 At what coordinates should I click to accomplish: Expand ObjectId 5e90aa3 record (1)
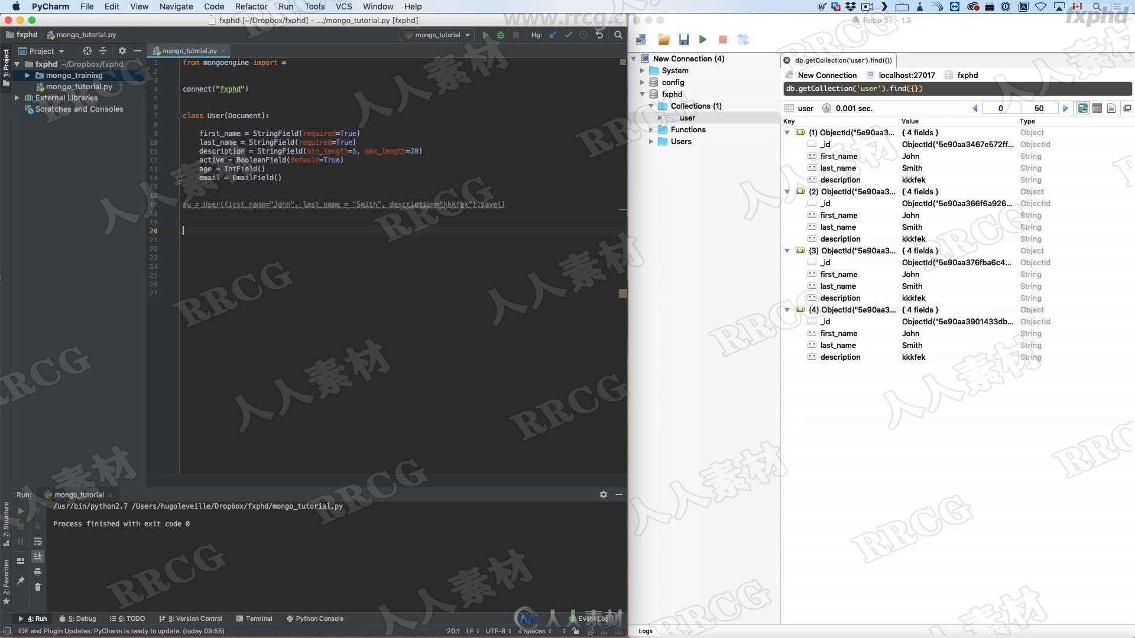[x=787, y=132]
